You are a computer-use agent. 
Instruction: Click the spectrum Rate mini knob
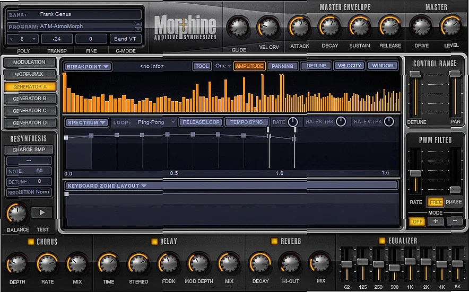pyautogui.click(x=293, y=122)
